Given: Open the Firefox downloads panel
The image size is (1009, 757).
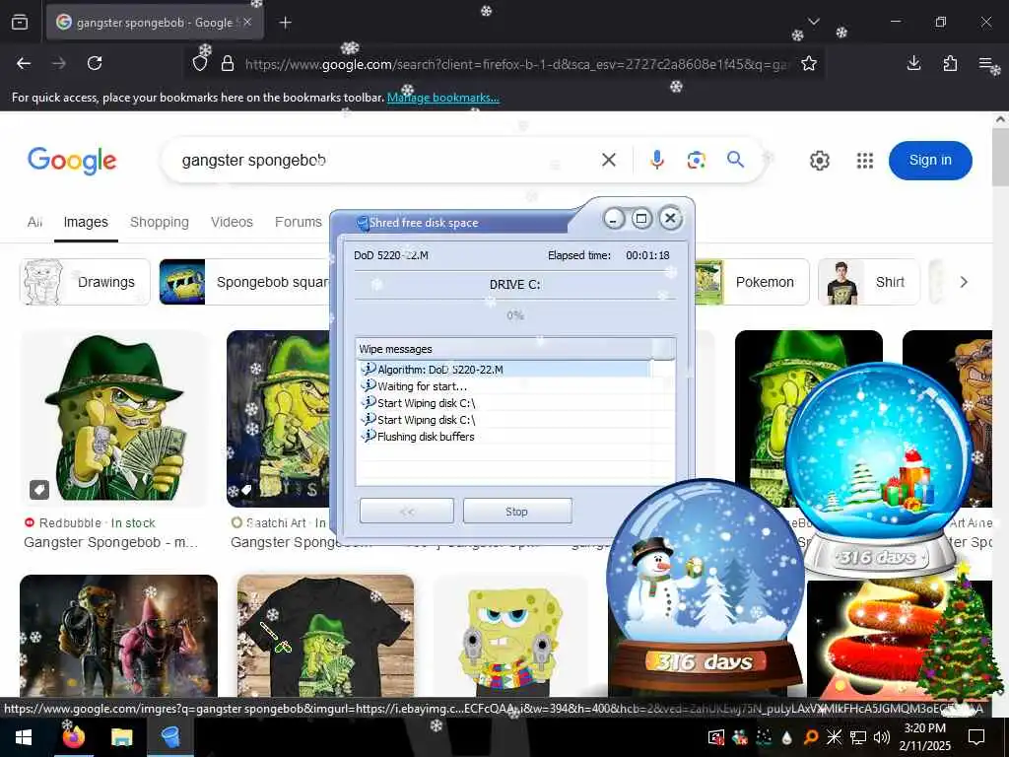Looking at the screenshot, I should coord(913,63).
